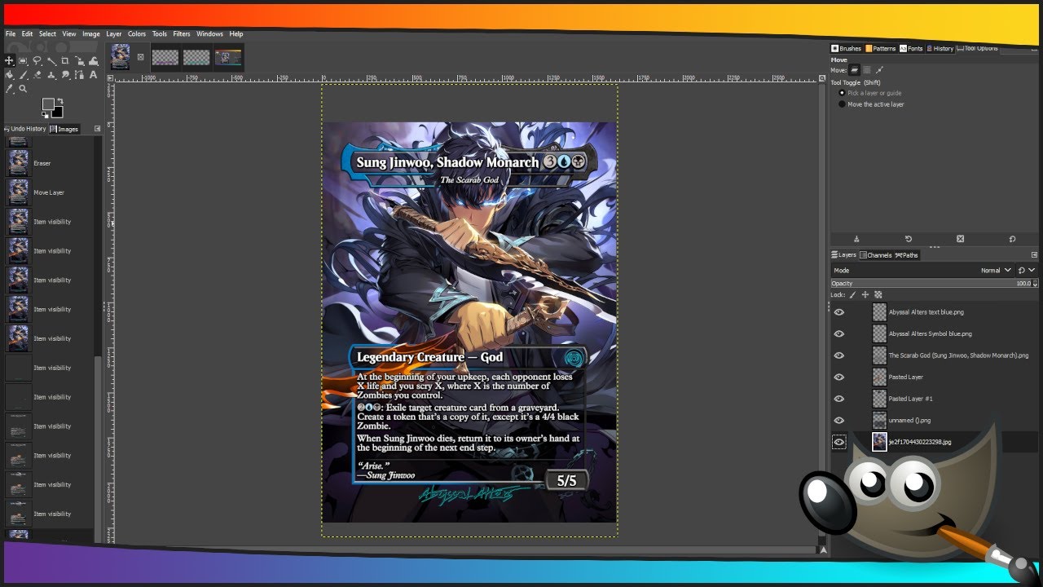Switch to the Channels tab
This screenshot has height=587, width=1043.
click(x=875, y=255)
